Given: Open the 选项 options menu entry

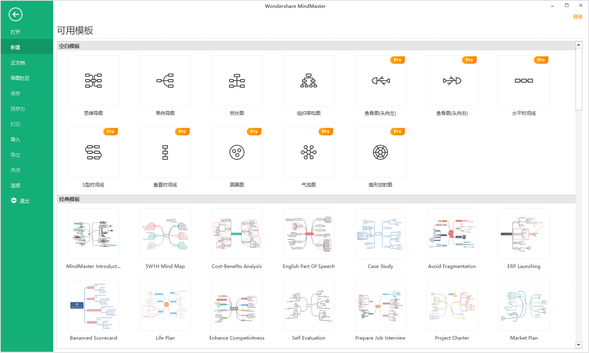Looking at the screenshot, I should coord(15,185).
